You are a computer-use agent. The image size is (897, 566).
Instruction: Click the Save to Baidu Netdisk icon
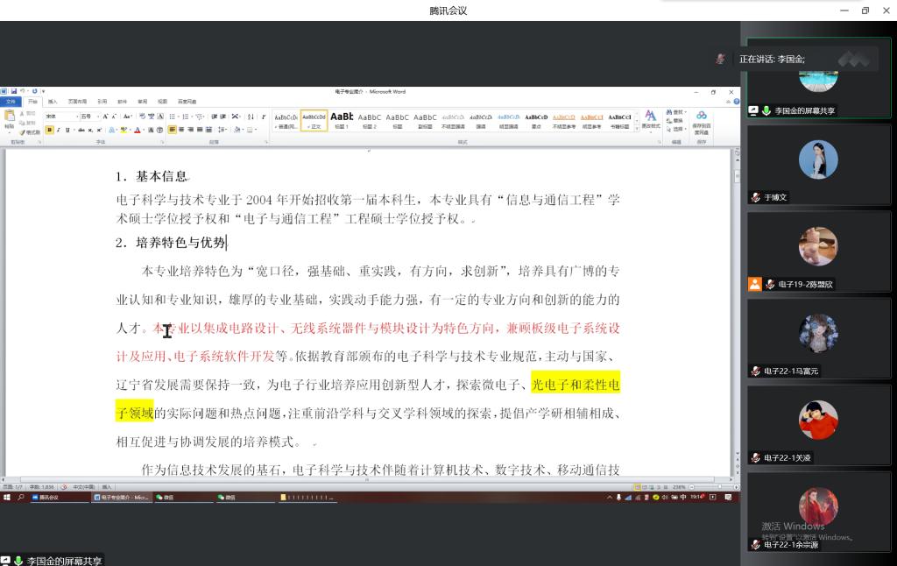click(702, 120)
